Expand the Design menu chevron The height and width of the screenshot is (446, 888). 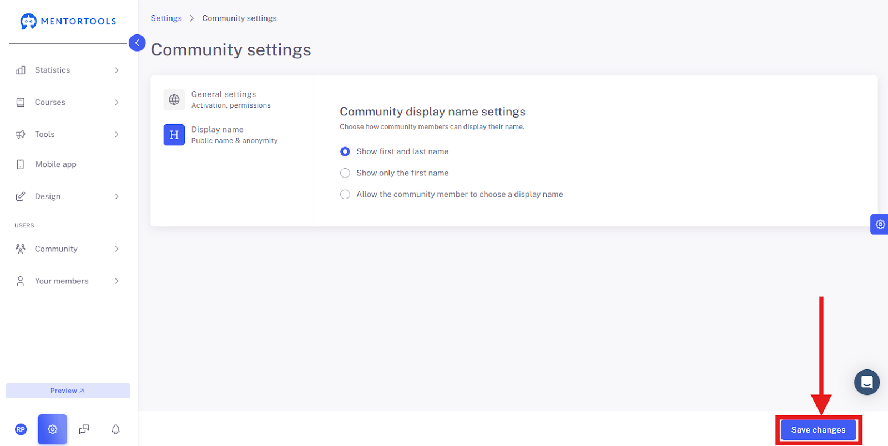click(x=117, y=196)
